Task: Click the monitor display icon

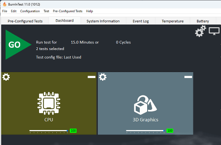Action: tap(214, 31)
